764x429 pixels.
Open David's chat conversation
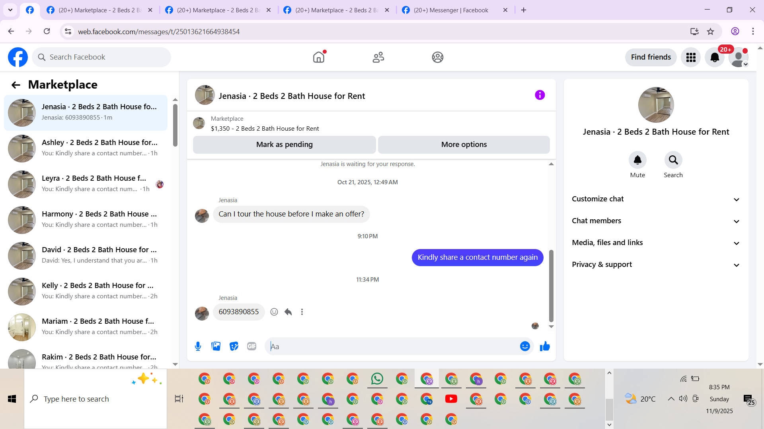(86, 255)
